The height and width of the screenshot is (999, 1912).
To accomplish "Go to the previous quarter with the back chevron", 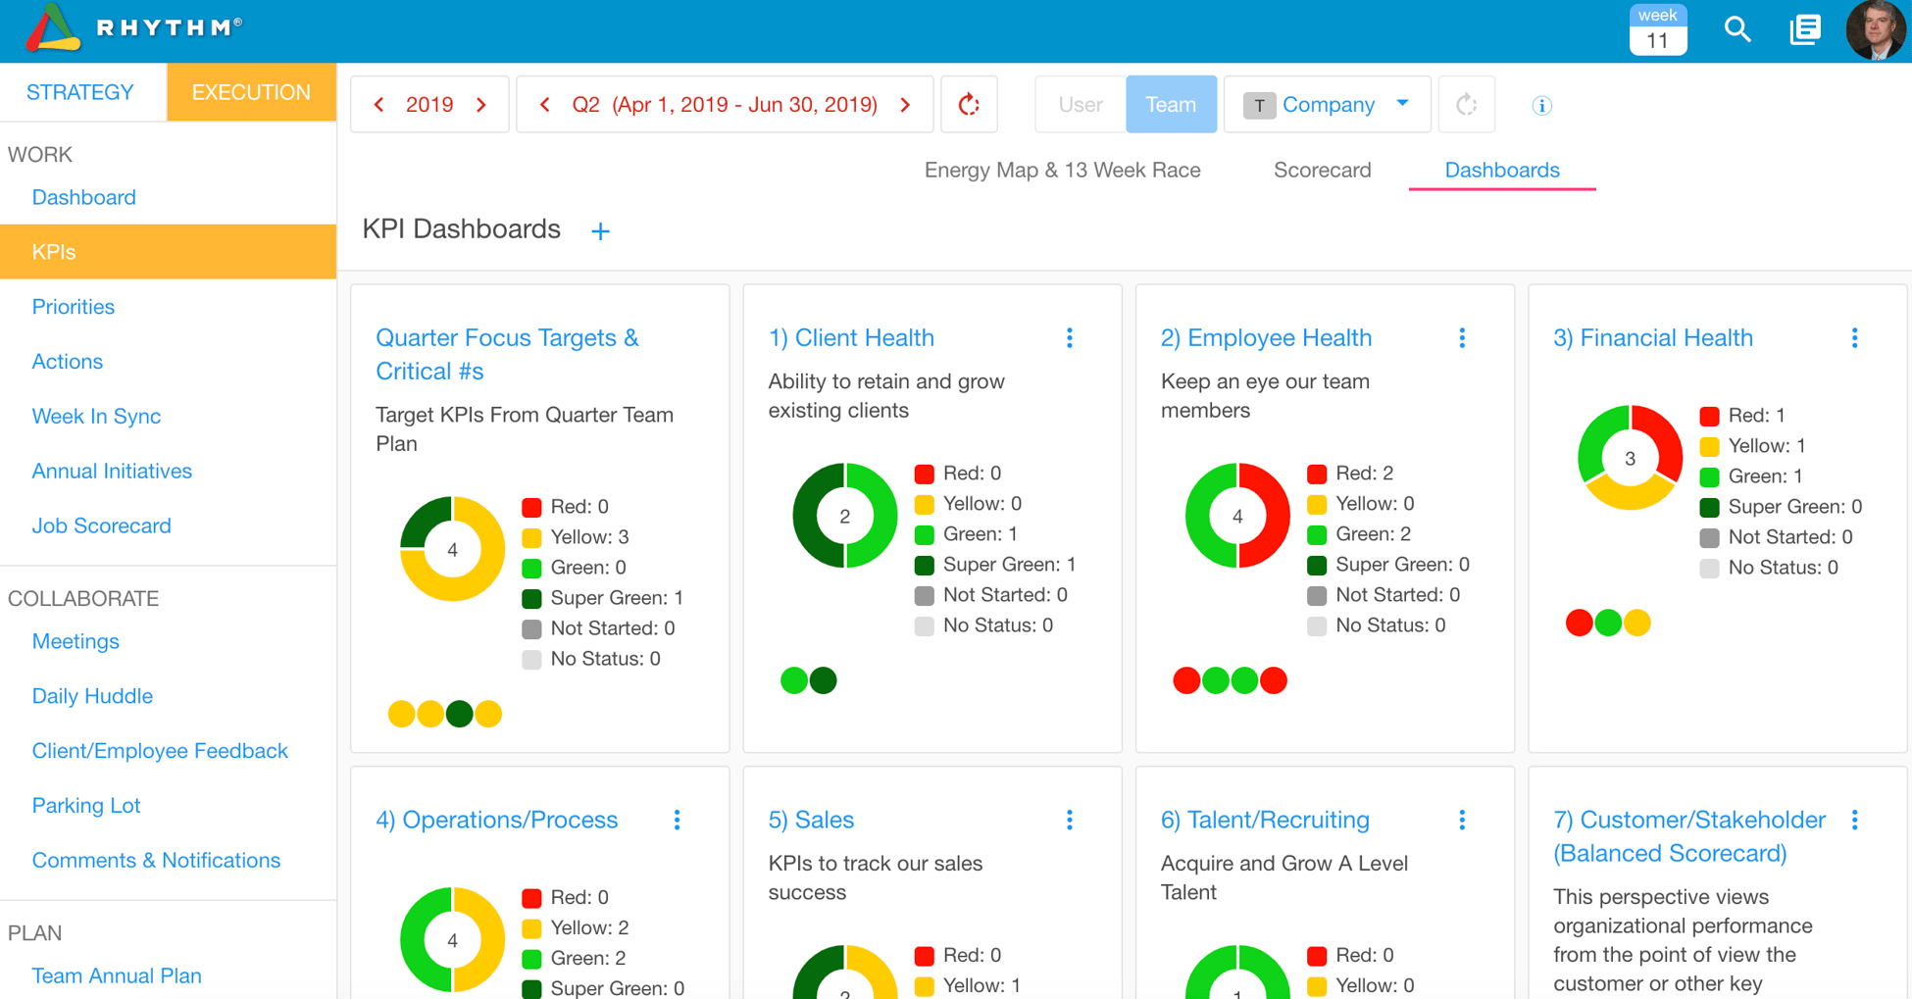I will [544, 104].
